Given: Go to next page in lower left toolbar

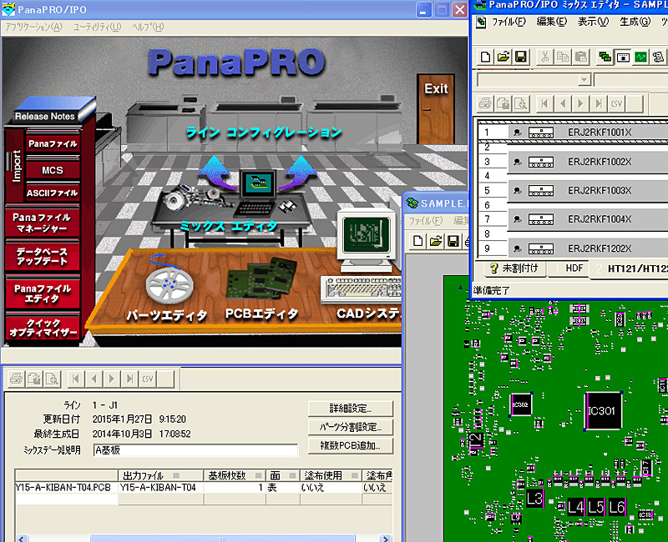Looking at the screenshot, I should click(112, 379).
